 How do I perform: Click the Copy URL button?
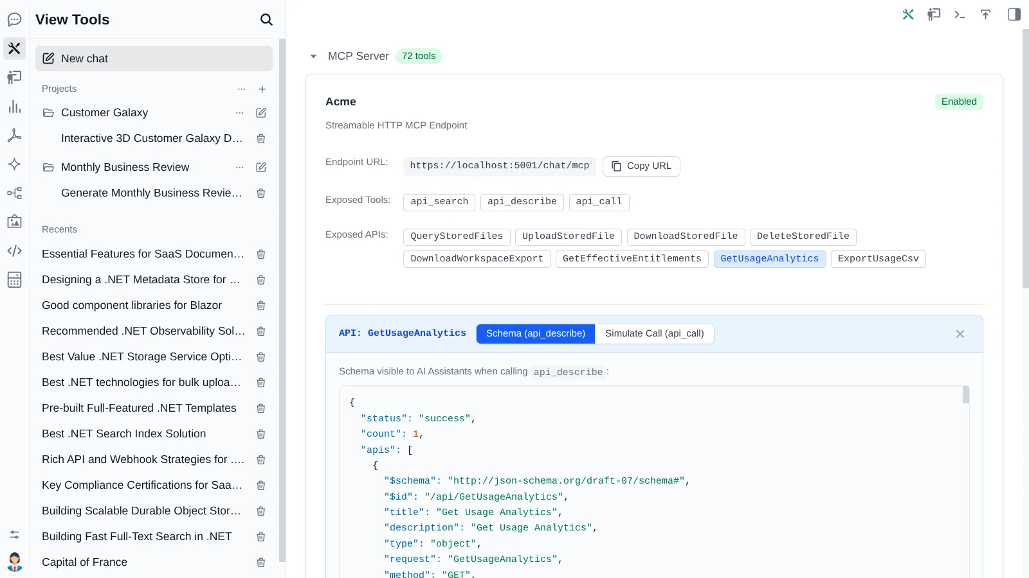point(641,166)
